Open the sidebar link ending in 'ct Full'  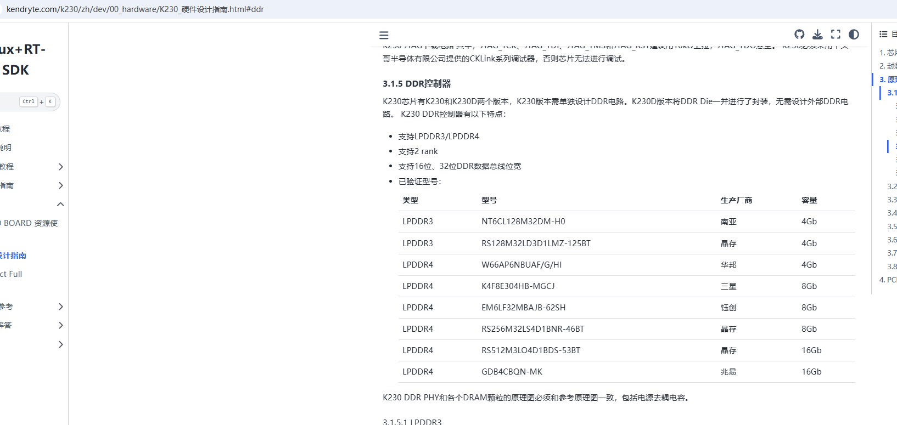(x=11, y=274)
